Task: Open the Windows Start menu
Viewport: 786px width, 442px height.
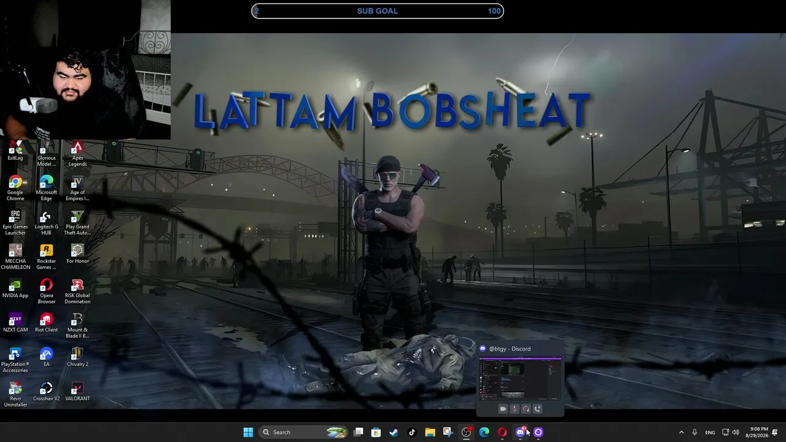Action: 248,432
